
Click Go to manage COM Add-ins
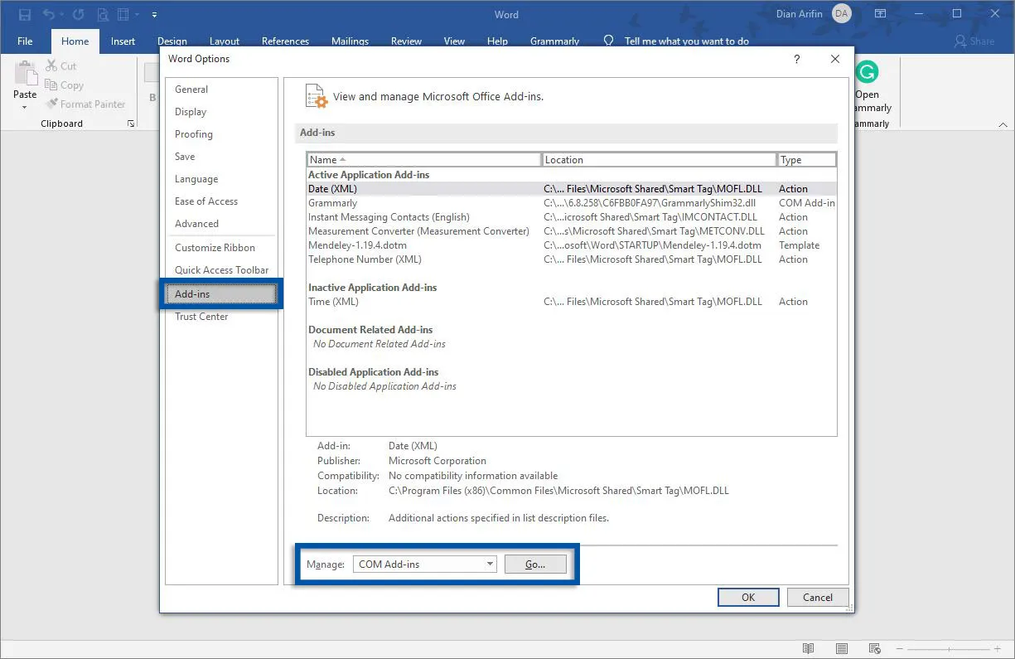535,564
